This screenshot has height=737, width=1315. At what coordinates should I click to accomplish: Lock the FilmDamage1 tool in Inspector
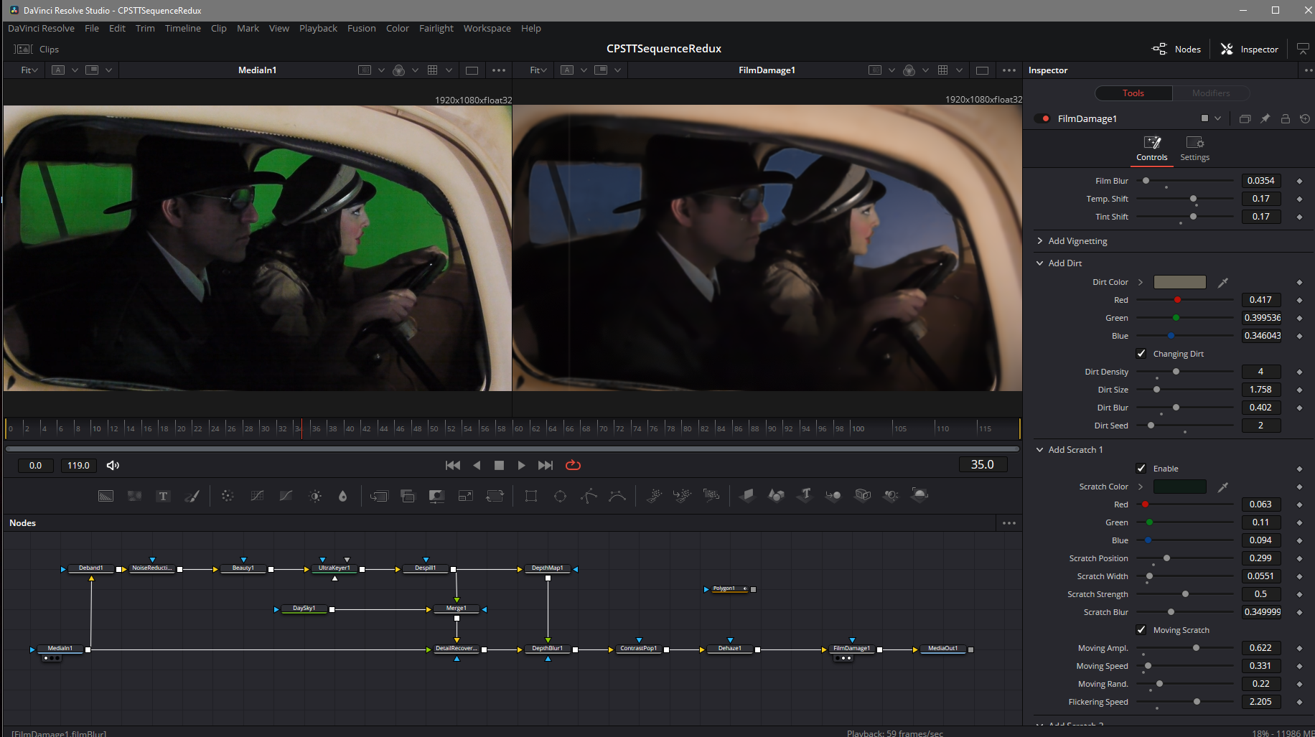click(x=1285, y=118)
